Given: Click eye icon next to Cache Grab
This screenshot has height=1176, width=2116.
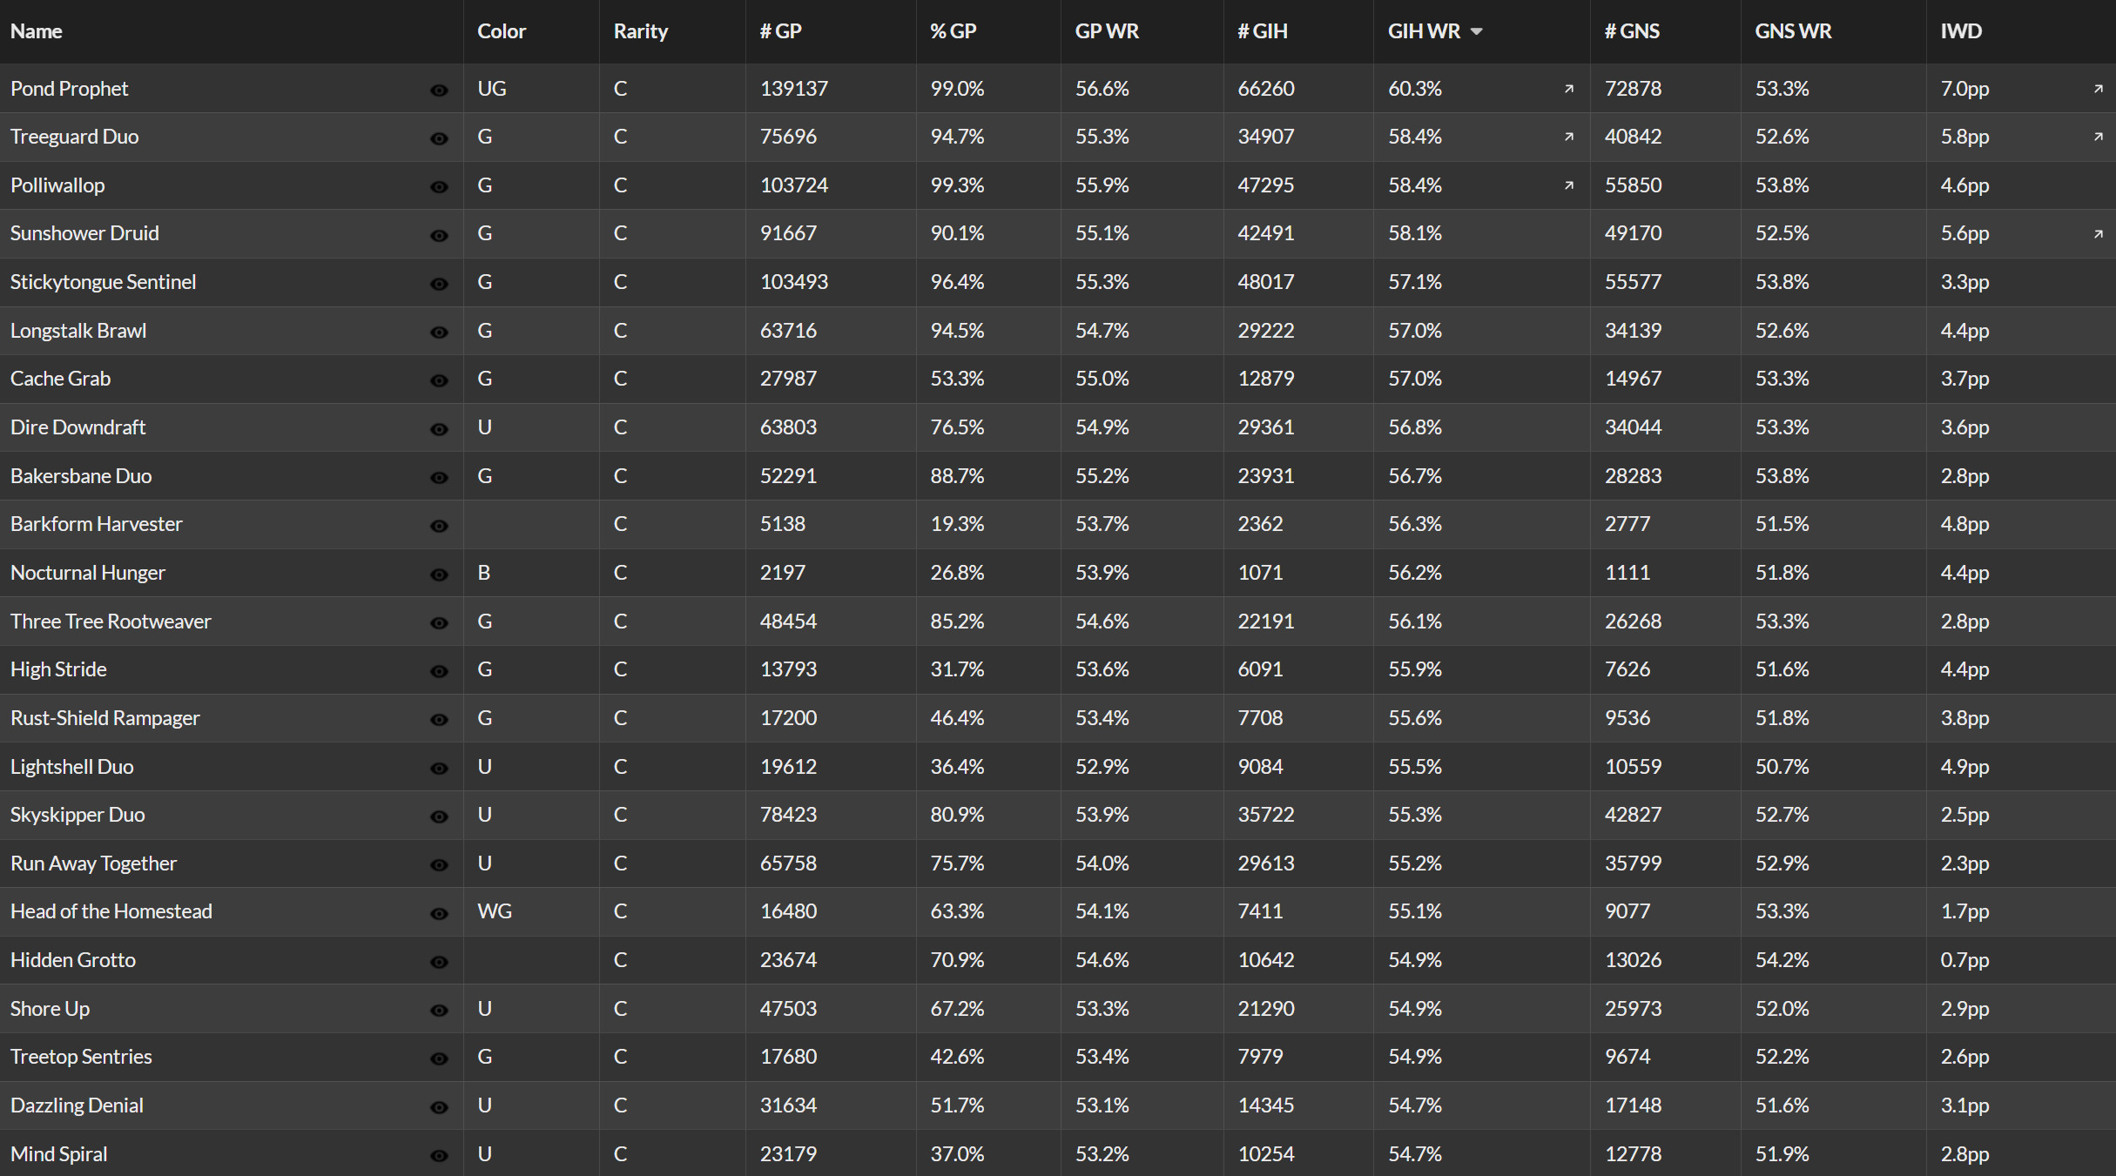Looking at the screenshot, I should (439, 380).
